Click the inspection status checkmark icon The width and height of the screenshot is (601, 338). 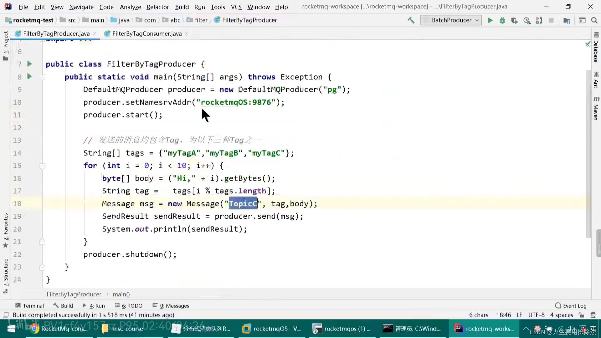coord(588,44)
